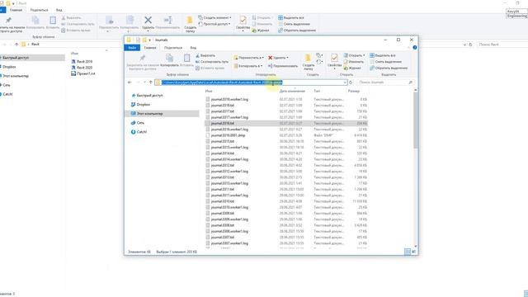Go back using Journals navigation arrow
This screenshot has width=528, height=297.
[x=130, y=82]
